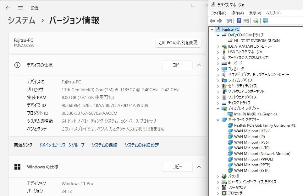
Task: Select WAN Miniport (Network Monitor)
Action: (x=262, y=154)
